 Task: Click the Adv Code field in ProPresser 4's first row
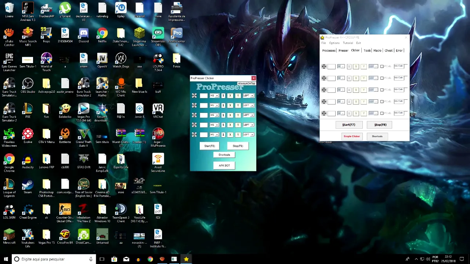399,66
